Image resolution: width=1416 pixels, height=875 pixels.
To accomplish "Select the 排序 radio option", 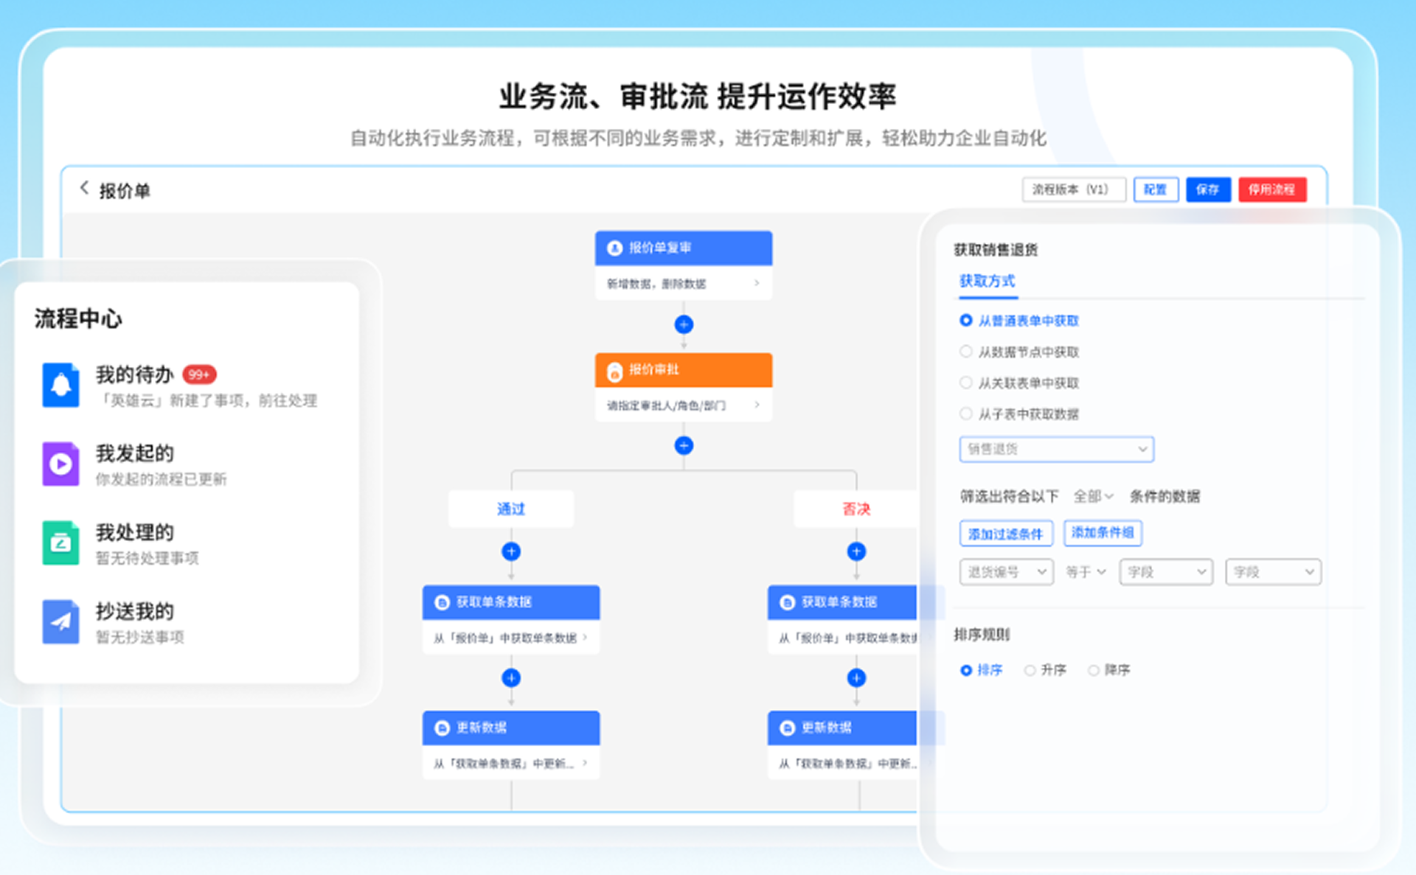I will (x=981, y=670).
